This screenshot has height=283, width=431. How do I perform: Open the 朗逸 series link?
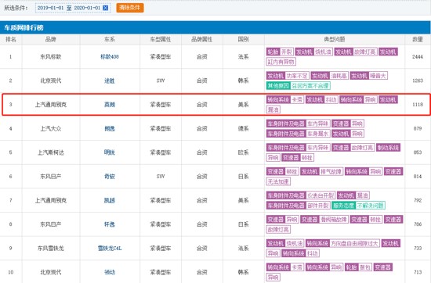110,128
